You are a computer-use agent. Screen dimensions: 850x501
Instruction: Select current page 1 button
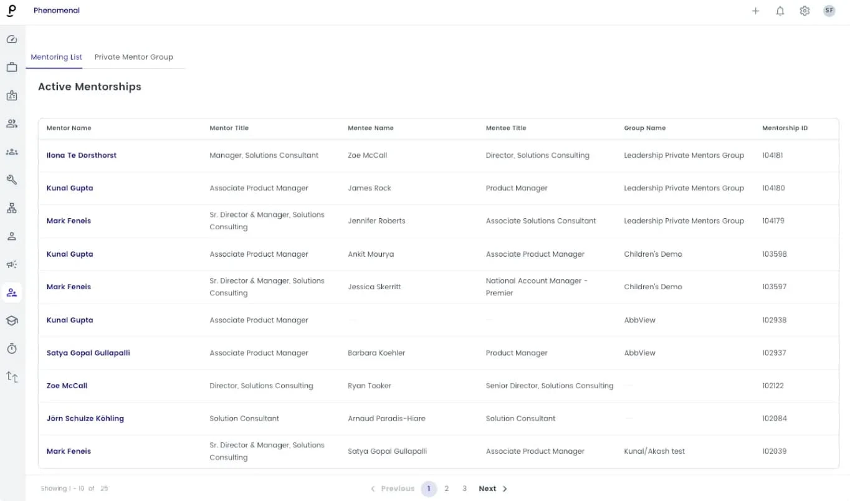(429, 489)
